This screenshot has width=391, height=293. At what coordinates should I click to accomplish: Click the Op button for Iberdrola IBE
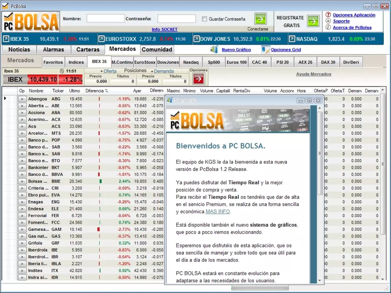pyautogui.click(x=22, y=250)
